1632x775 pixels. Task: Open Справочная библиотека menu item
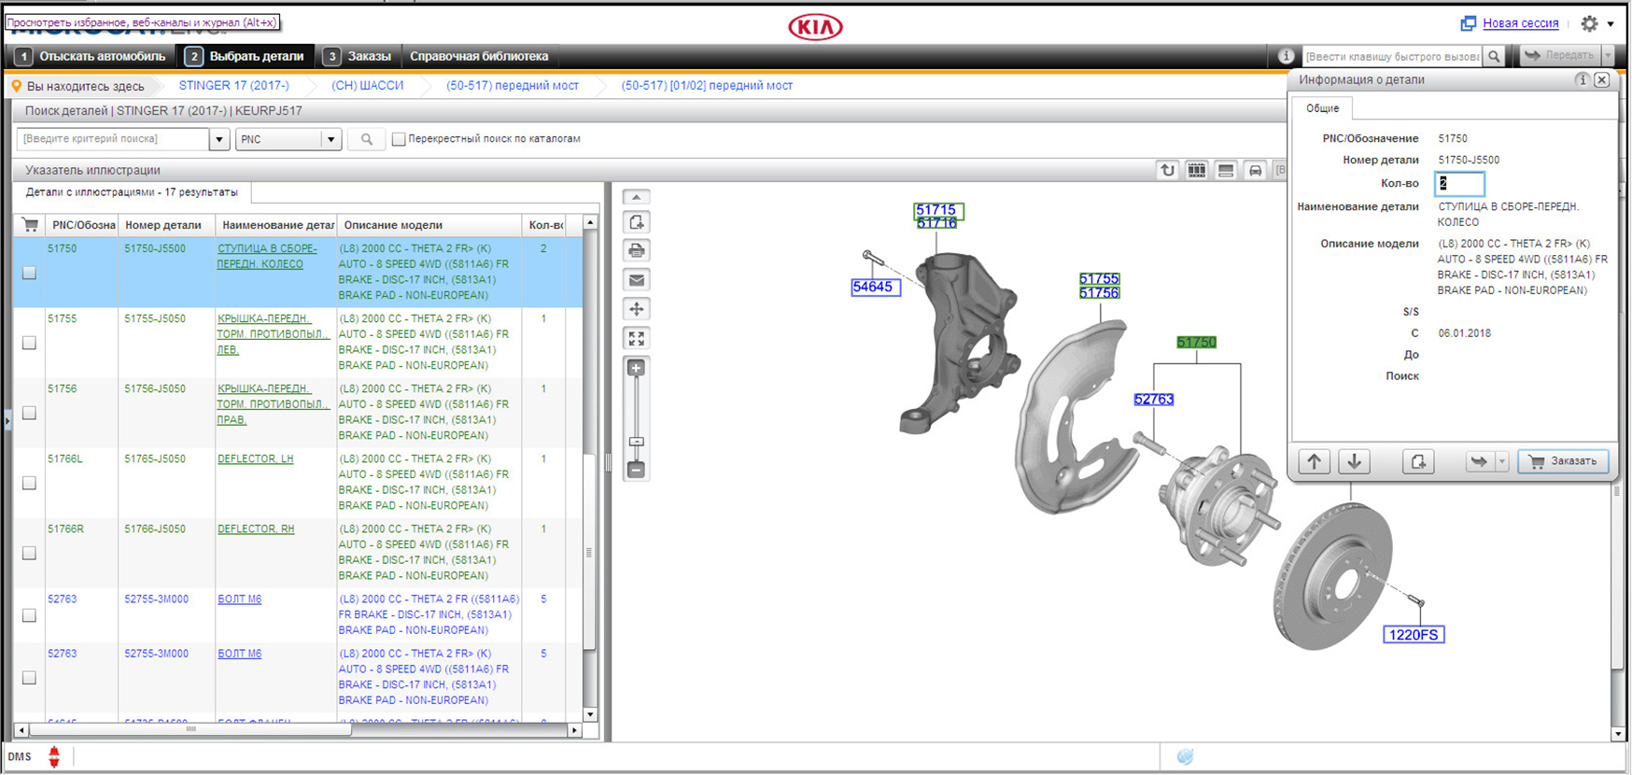pos(479,56)
